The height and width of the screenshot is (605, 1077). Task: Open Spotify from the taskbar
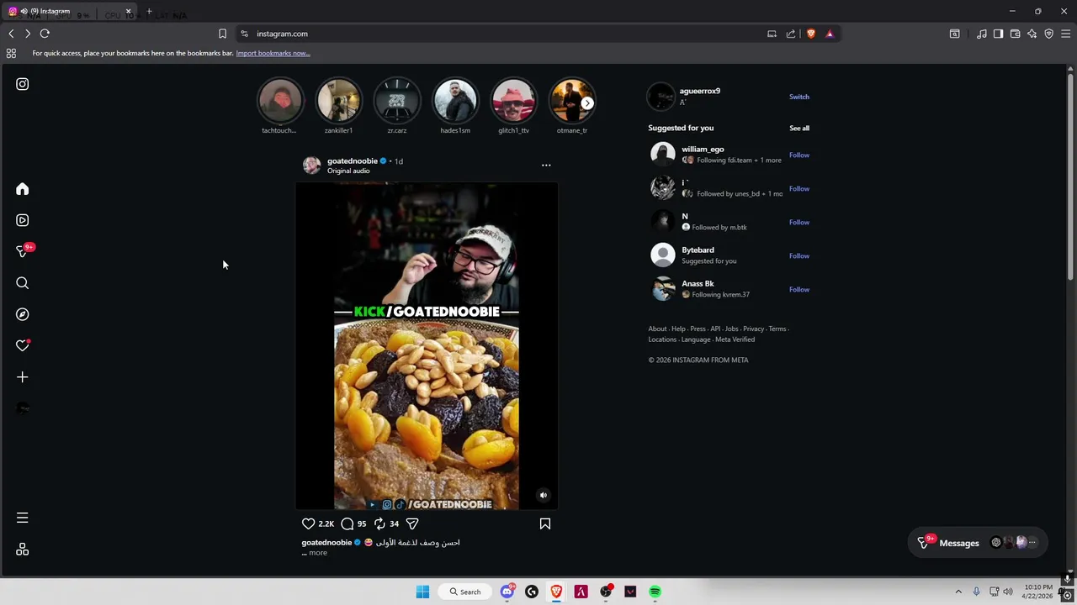point(655,592)
